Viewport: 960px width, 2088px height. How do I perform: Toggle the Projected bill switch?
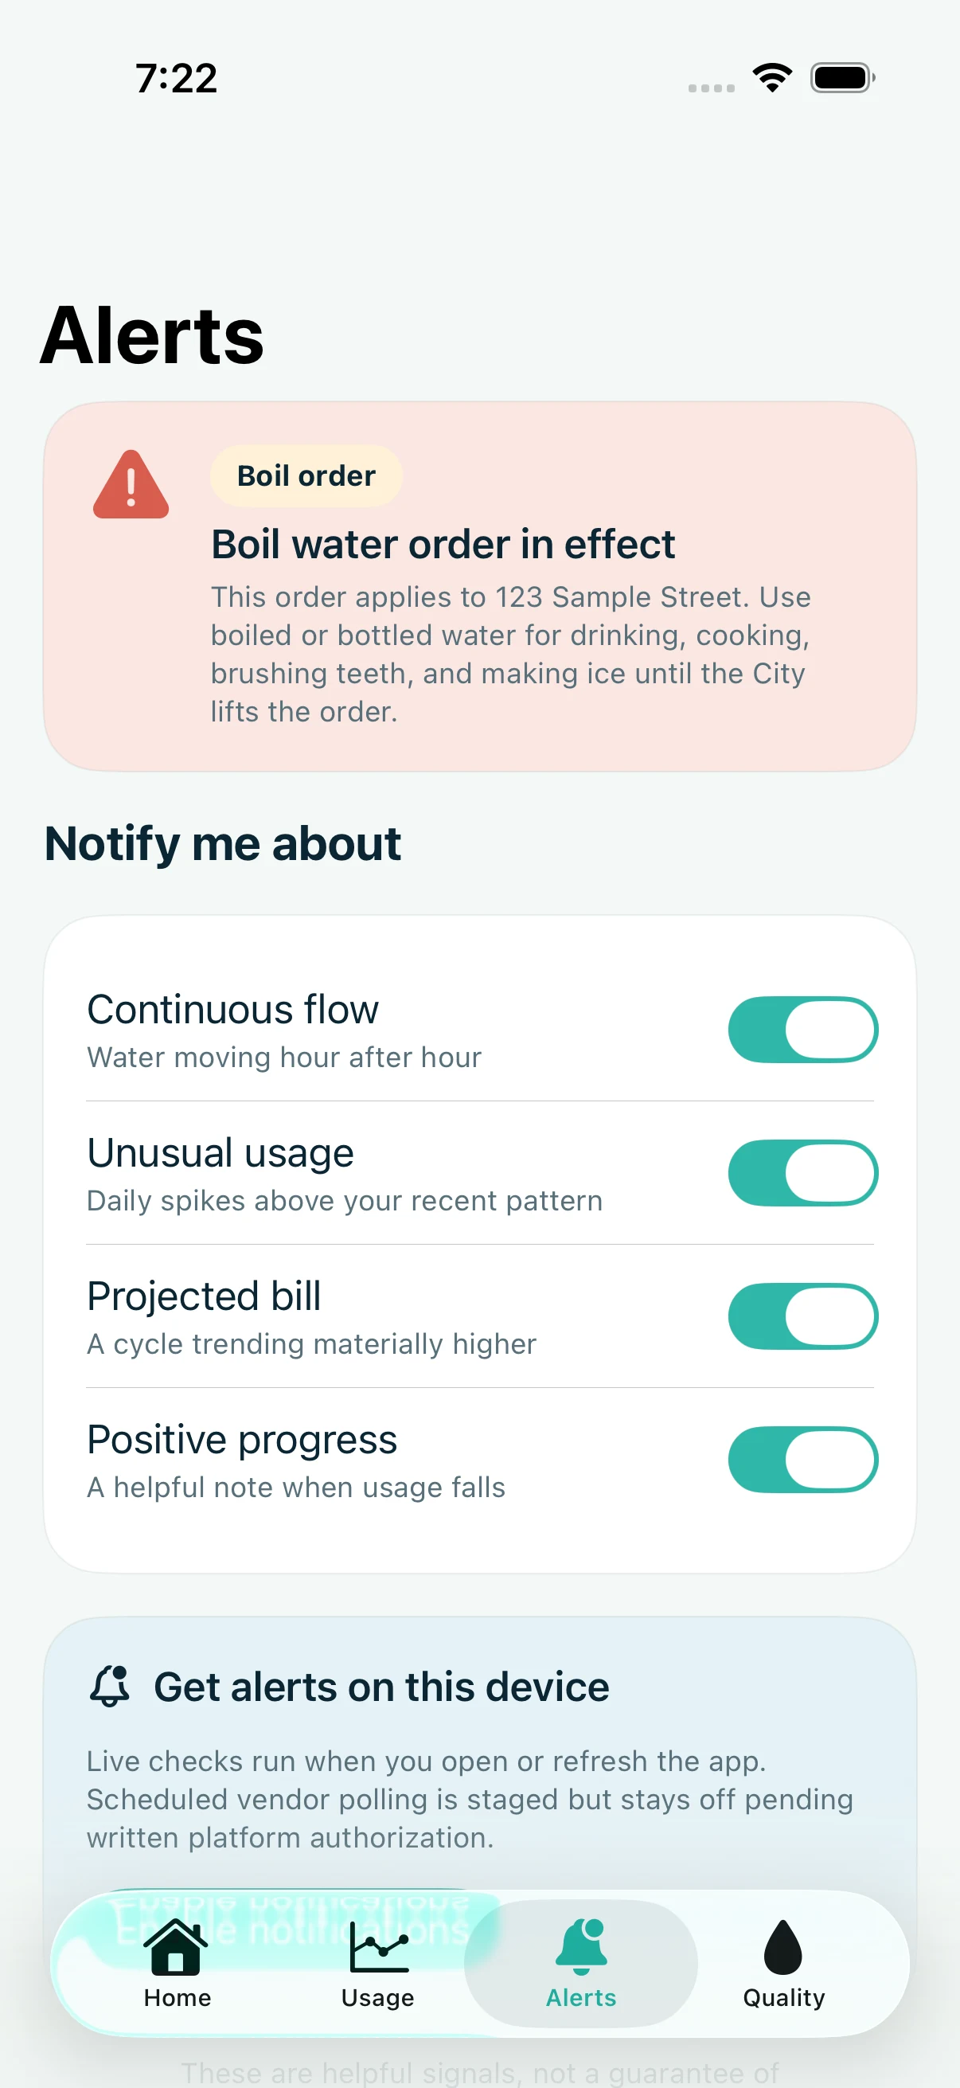coord(803,1316)
